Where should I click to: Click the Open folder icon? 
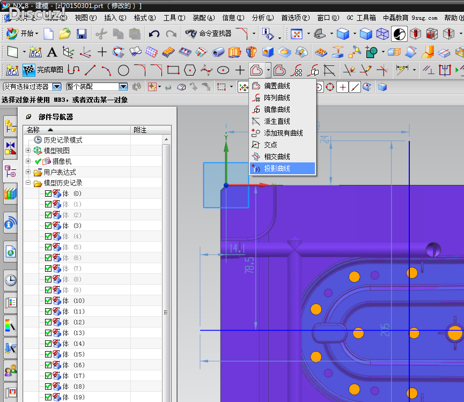coord(65,34)
